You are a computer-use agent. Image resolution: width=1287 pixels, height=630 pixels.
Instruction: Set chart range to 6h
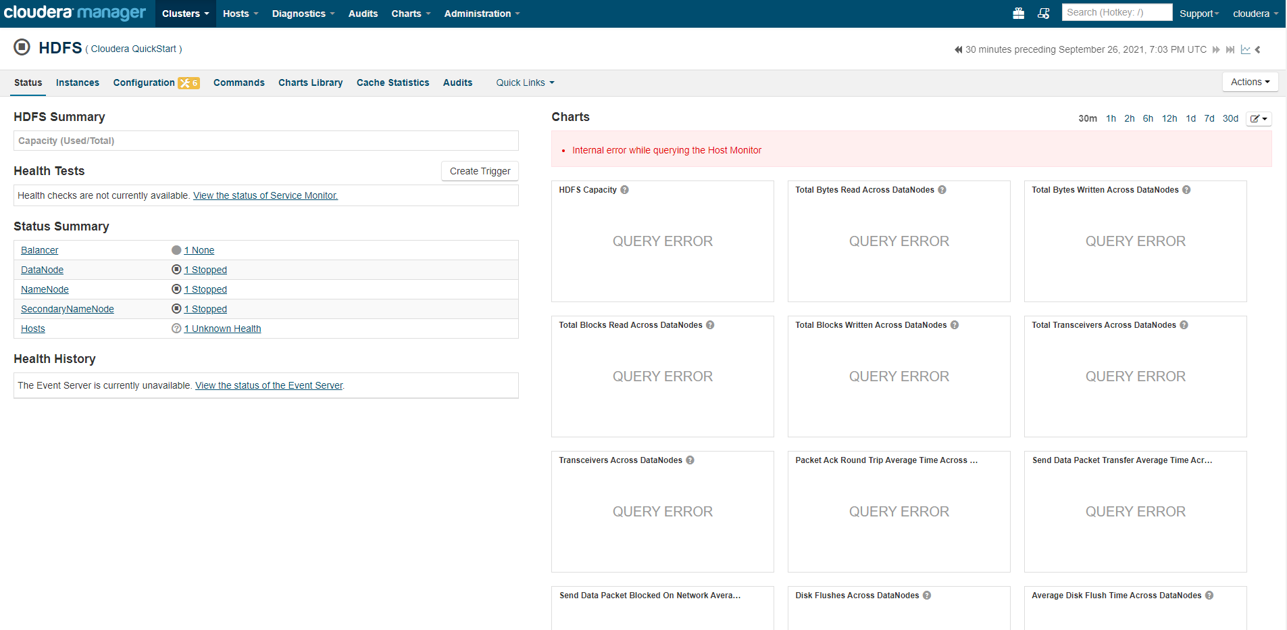[1148, 118]
